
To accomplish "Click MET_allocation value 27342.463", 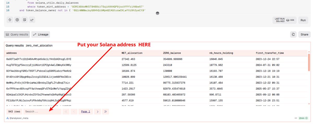I will point(128,59).
